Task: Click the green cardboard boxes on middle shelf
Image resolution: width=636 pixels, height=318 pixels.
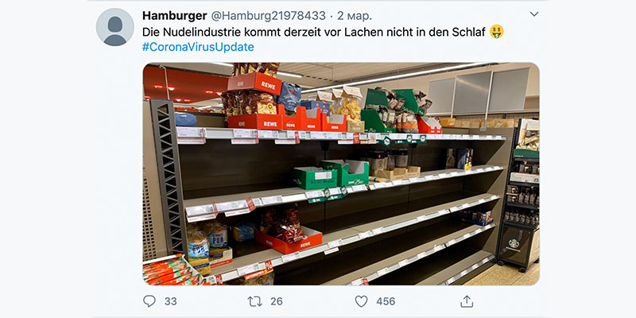Action: point(331,173)
